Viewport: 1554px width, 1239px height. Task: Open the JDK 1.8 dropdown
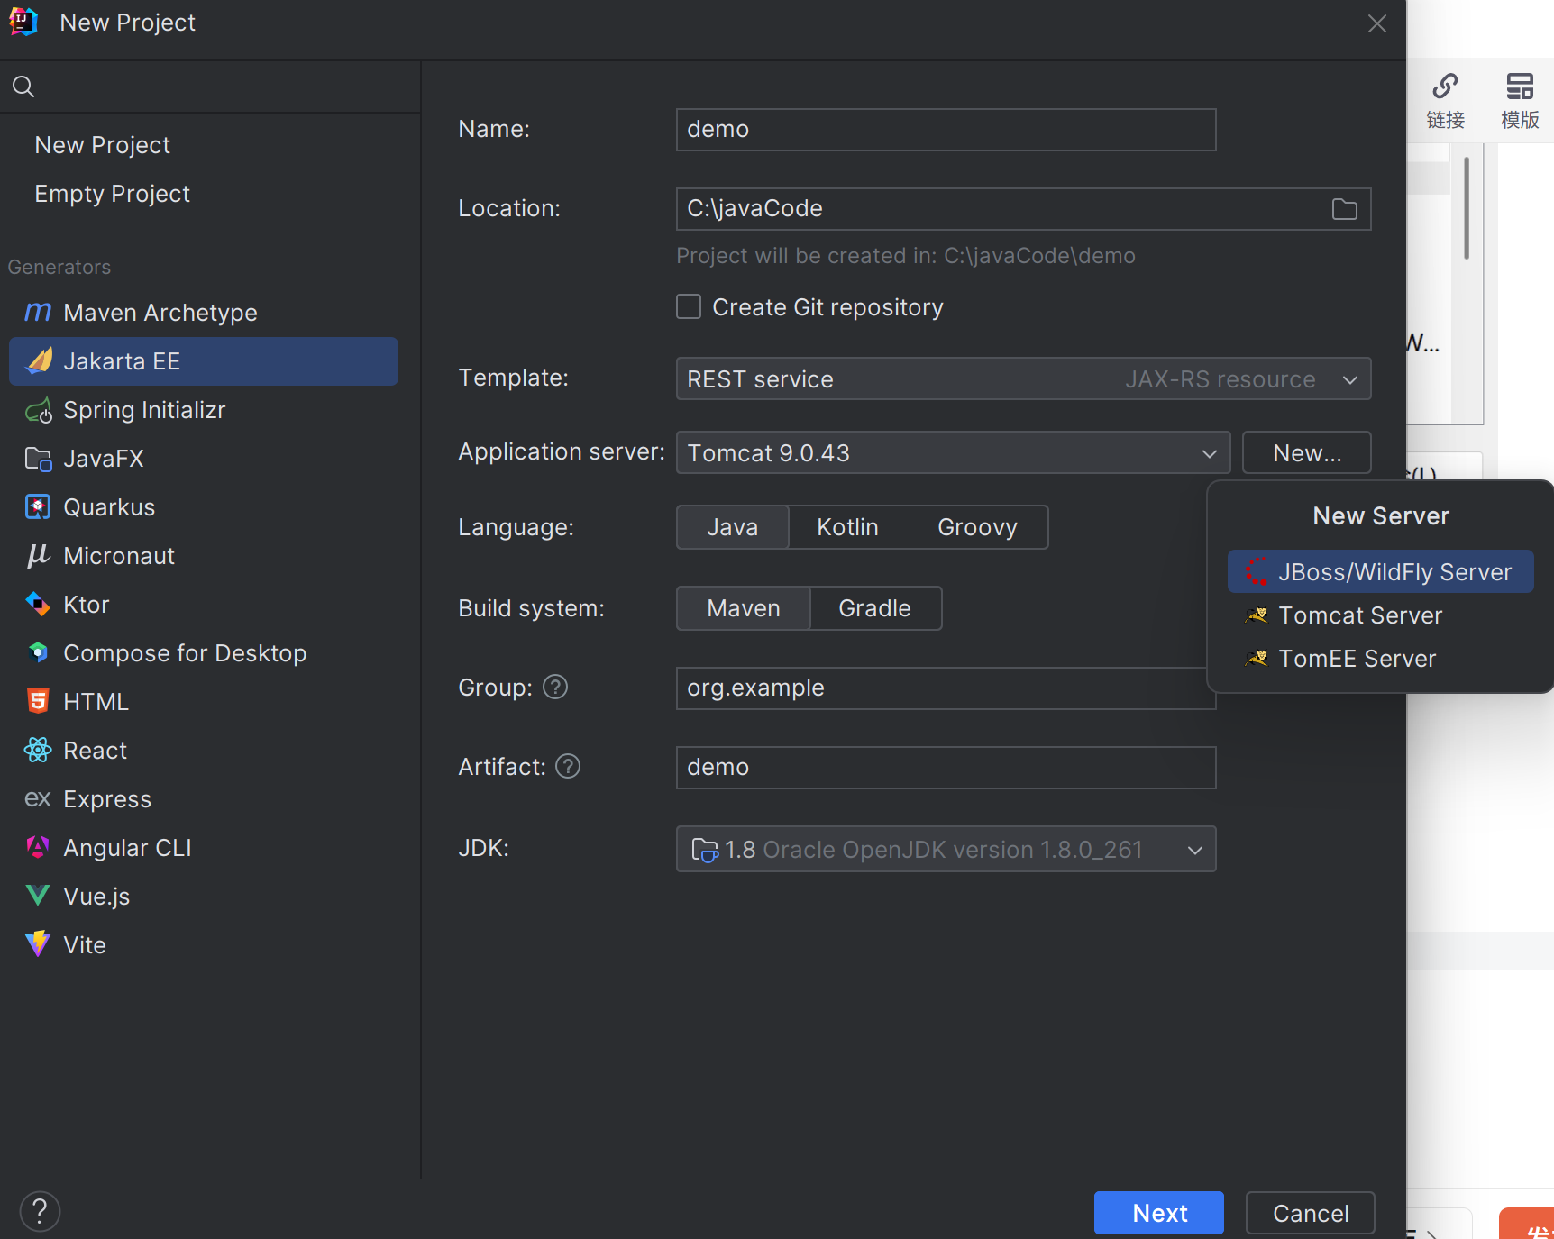click(946, 850)
